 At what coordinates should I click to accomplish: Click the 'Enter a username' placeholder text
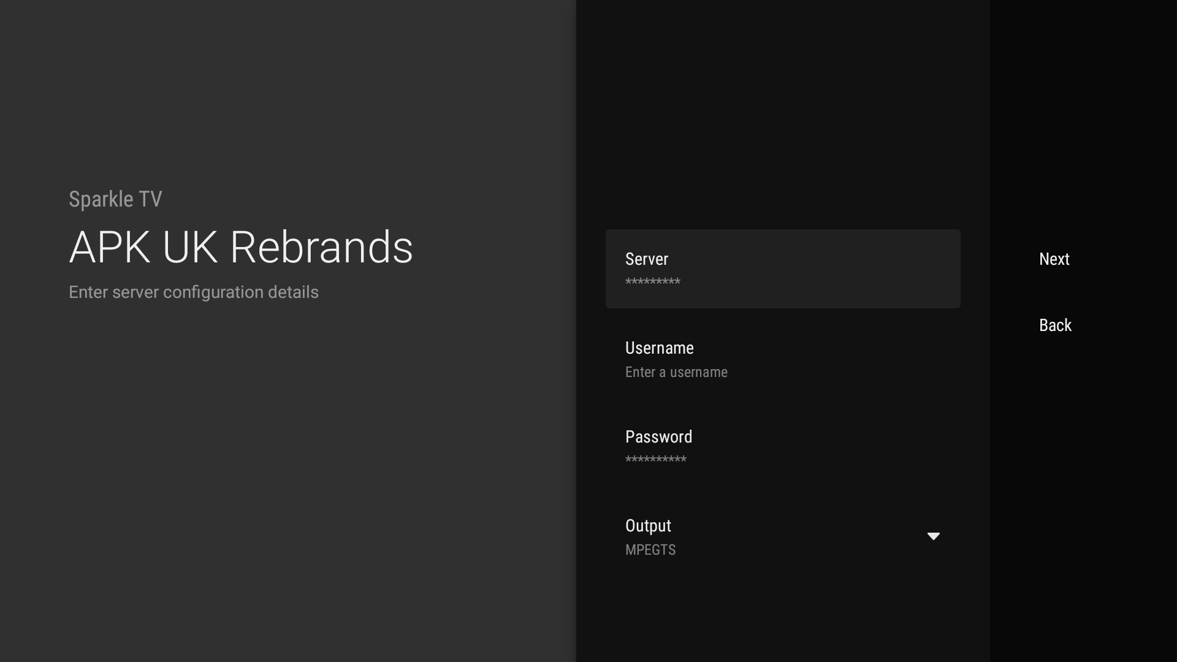(676, 372)
